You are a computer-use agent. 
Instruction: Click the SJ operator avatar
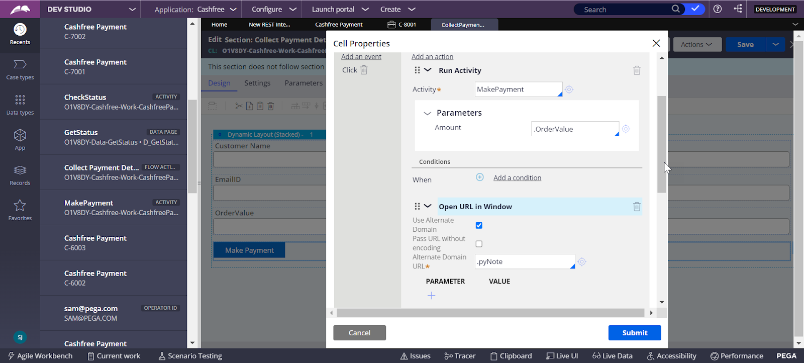(x=20, y=337)
